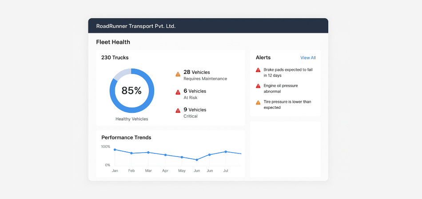
Task: Click the lowest data point on the trend line
Action: (197, 160)
